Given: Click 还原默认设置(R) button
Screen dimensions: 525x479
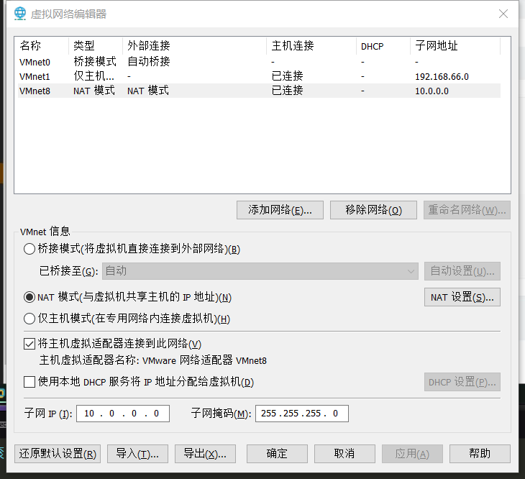Looking at the screenshot, I should 58,454.
